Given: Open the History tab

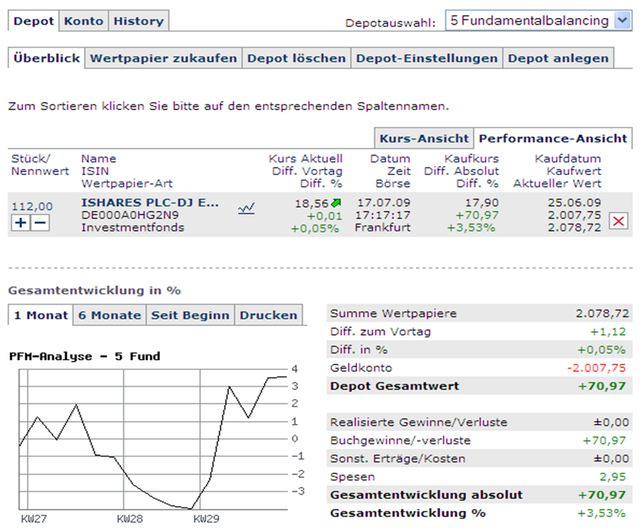Looking at the screenshot, I should [139, 21].
